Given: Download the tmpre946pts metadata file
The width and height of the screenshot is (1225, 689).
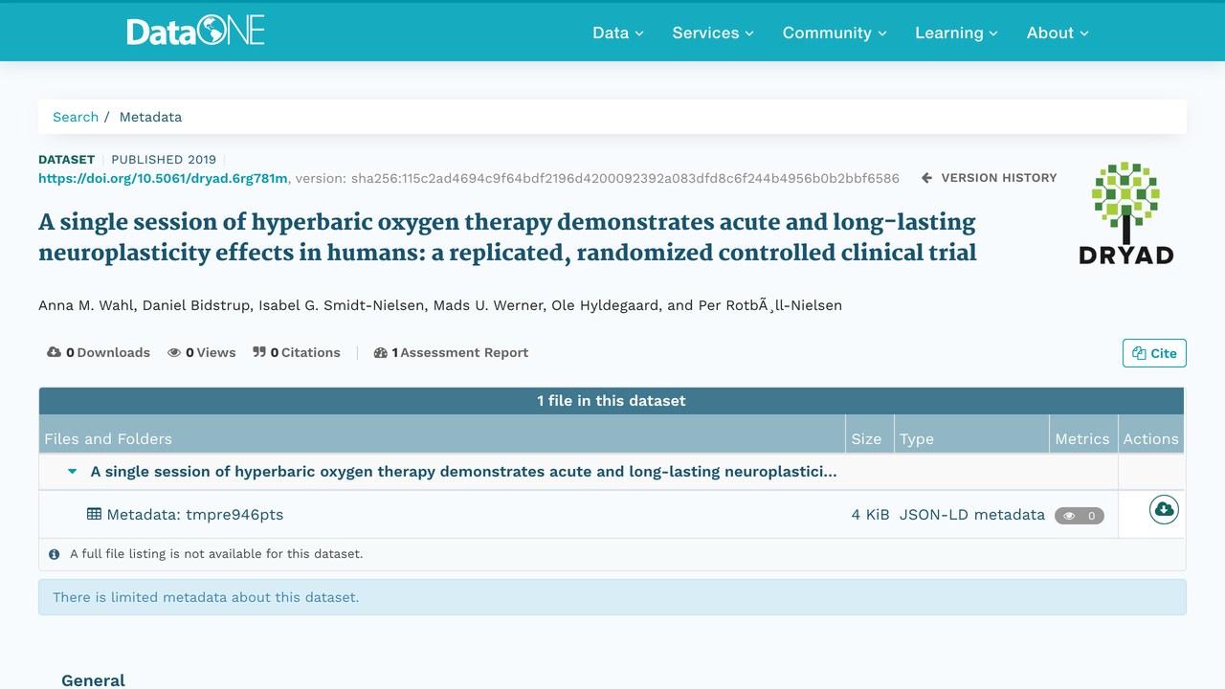Looking at the screenshot, I should click(1164, 509).
